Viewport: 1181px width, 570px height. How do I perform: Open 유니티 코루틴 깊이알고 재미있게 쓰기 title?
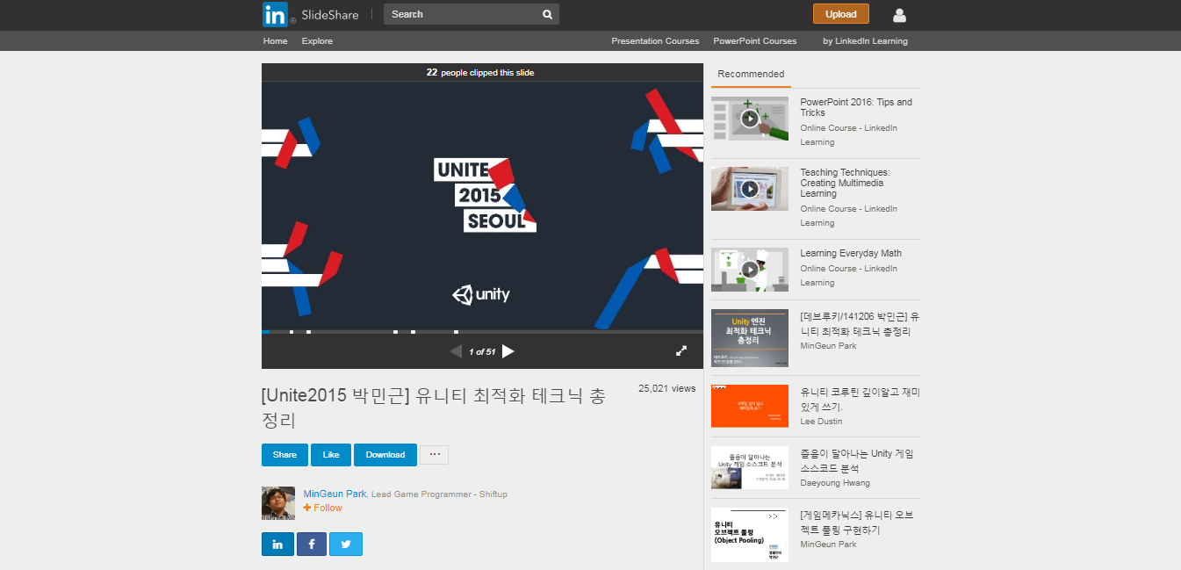[x=860, y=400]
